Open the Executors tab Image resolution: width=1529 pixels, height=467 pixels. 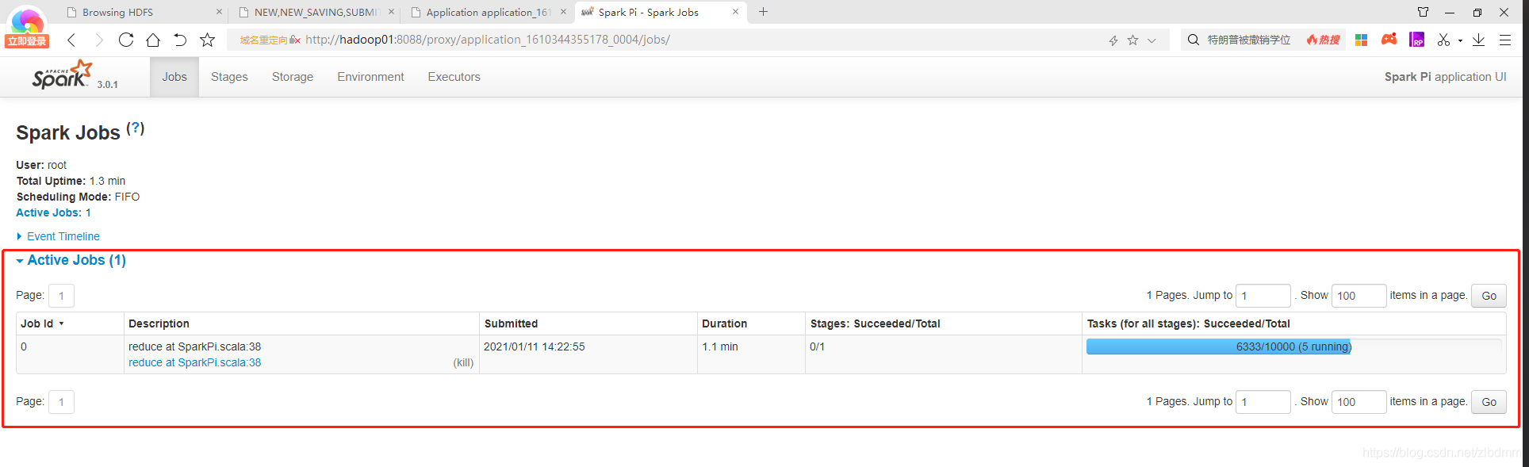click(x=454, y=77)
